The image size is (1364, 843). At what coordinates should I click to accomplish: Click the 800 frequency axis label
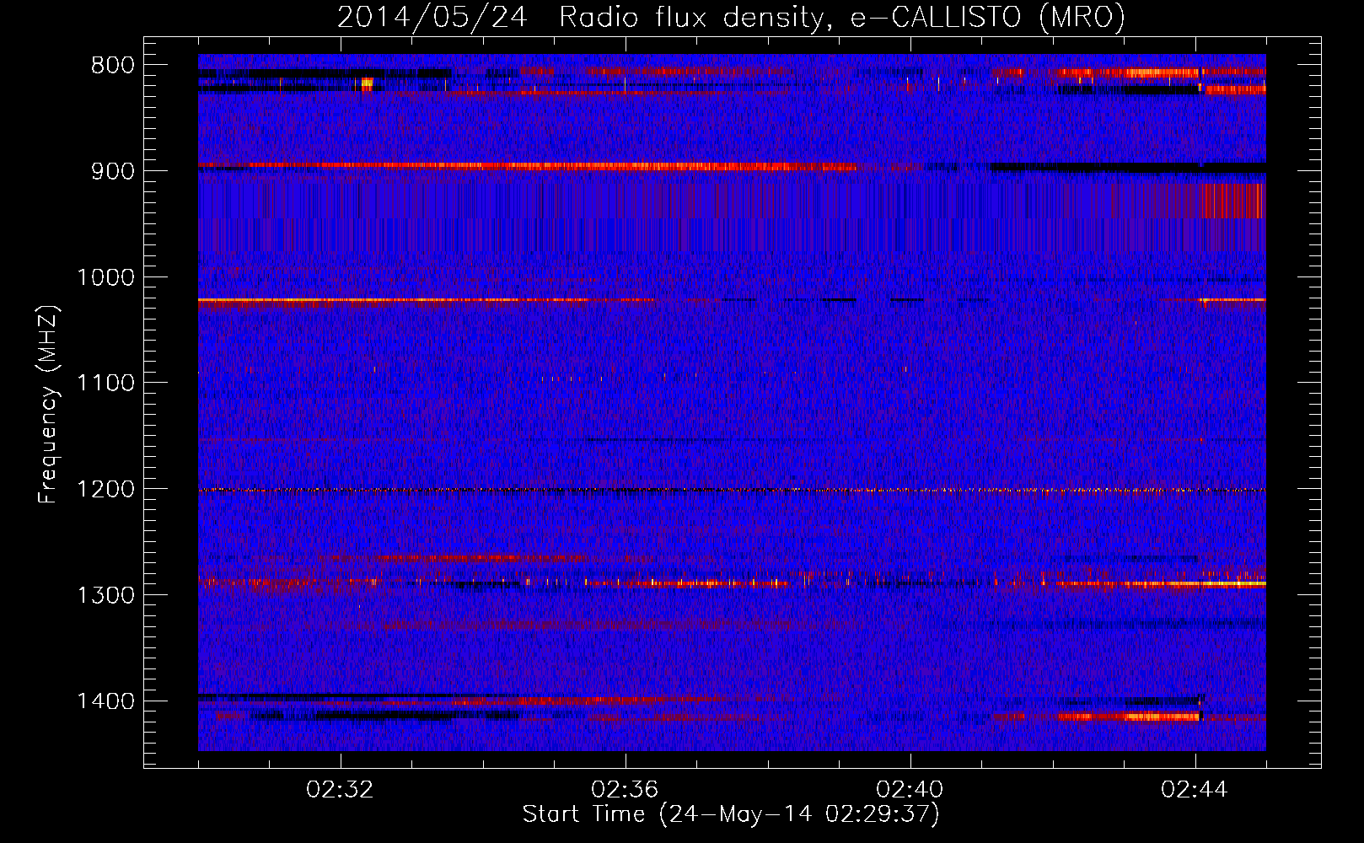coord(112,66)
